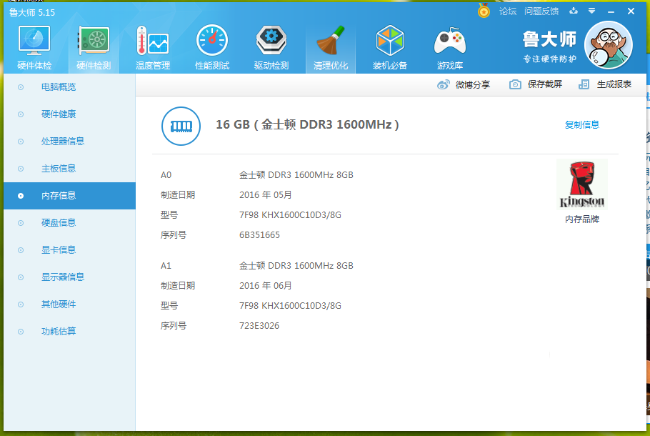The height and width of the screenshot is (436, 650).
Task: Click the Kingston brand logo
Action: click(x=582, y=184)
